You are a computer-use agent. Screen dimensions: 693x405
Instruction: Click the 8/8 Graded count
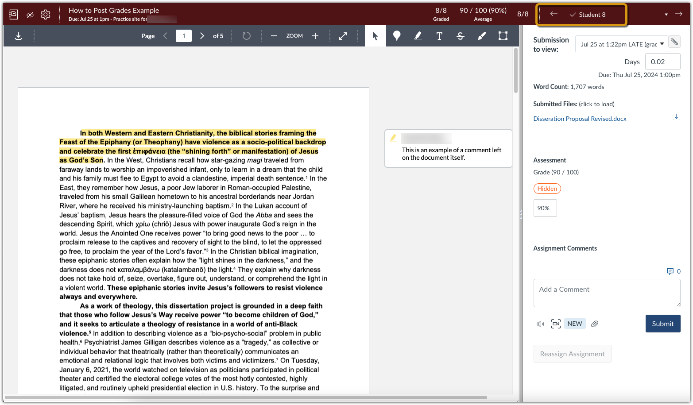[441, 14]
